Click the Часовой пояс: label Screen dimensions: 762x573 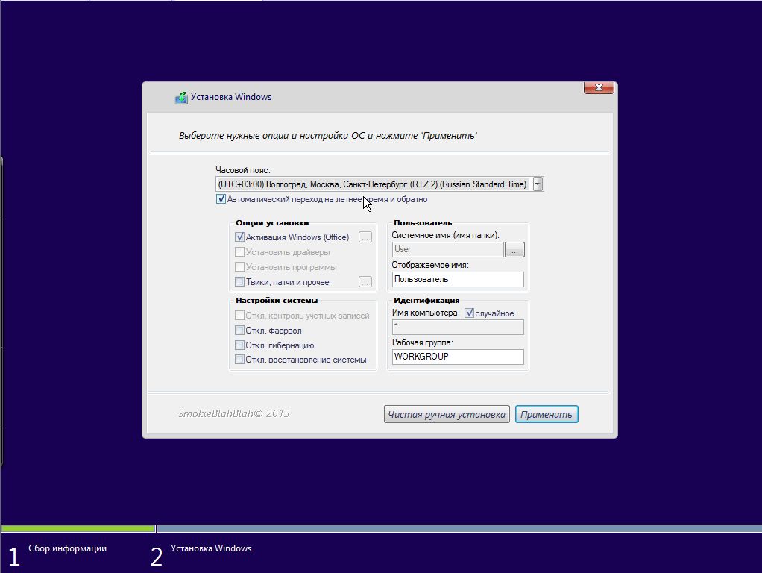(243, 170)
